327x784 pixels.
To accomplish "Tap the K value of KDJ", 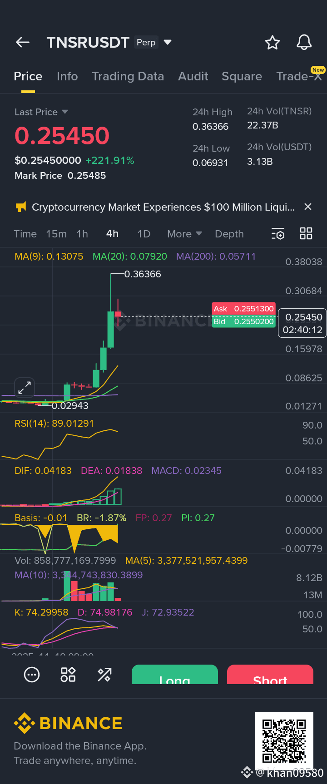I will pyautogui.click(x=41, y=612).
